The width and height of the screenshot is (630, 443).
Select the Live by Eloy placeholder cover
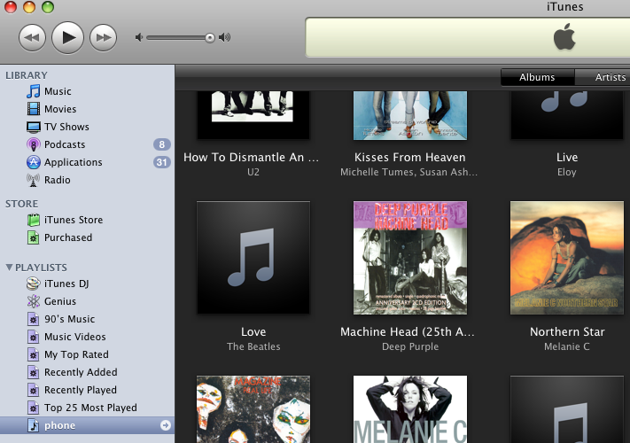coord(567,115)
